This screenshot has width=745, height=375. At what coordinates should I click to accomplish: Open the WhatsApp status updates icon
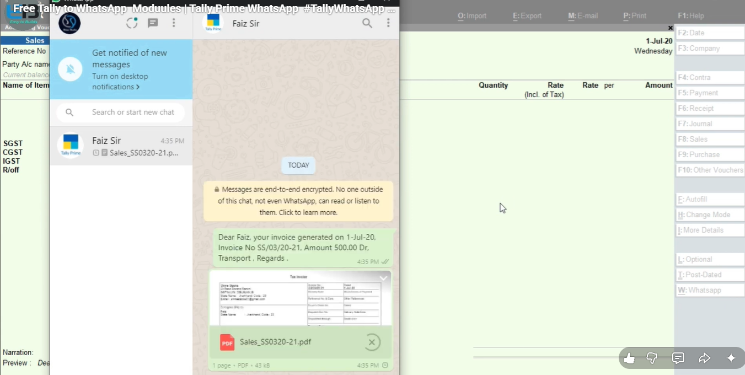pyautogui.click(x=132, y=23)
